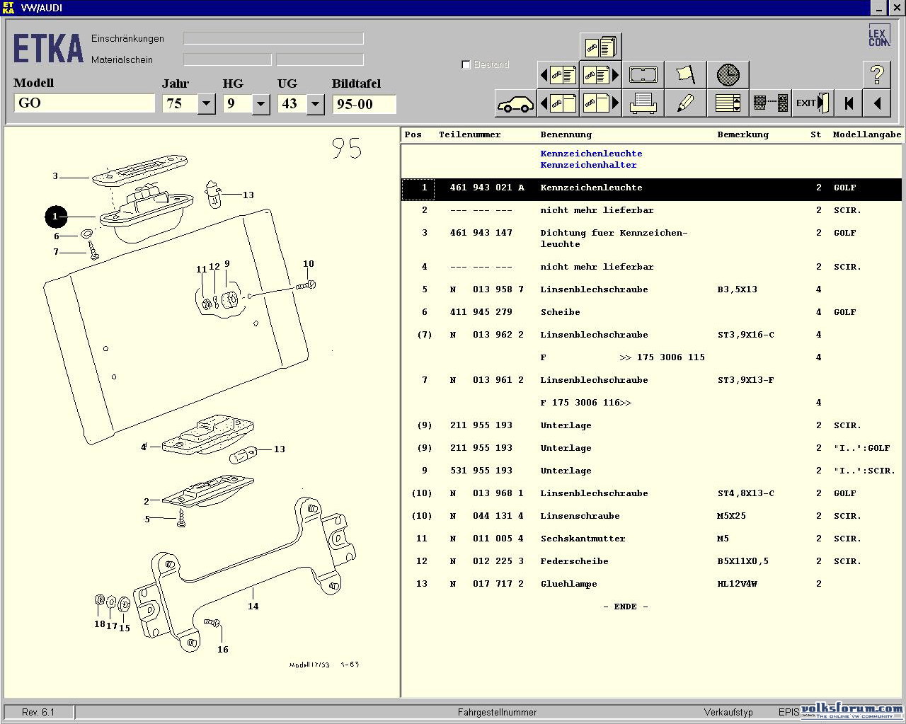Open the UG dropdown arrow

pyautogui.click(x=316, y=104)
